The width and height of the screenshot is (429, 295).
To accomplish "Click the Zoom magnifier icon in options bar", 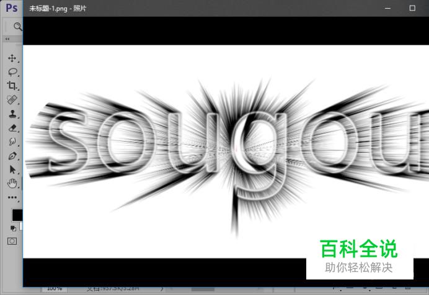I will (x=18, y=26).
